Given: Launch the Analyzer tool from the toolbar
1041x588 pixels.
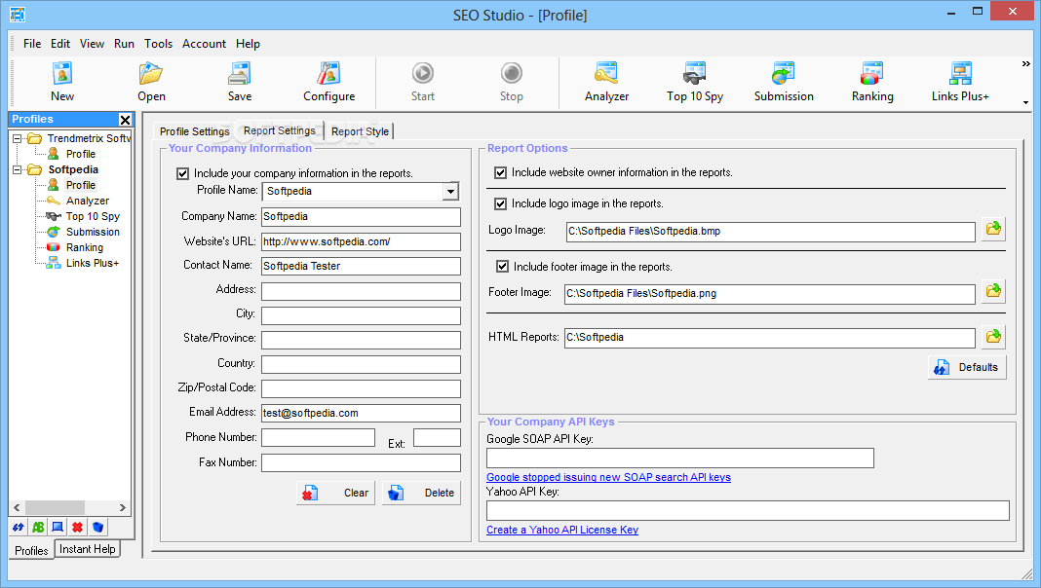Looking at the screenshot, I should point(606,82).
